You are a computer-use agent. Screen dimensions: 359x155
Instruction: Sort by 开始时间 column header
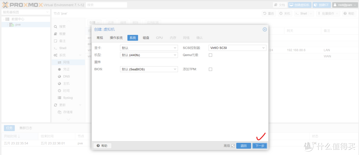(20, 136)
